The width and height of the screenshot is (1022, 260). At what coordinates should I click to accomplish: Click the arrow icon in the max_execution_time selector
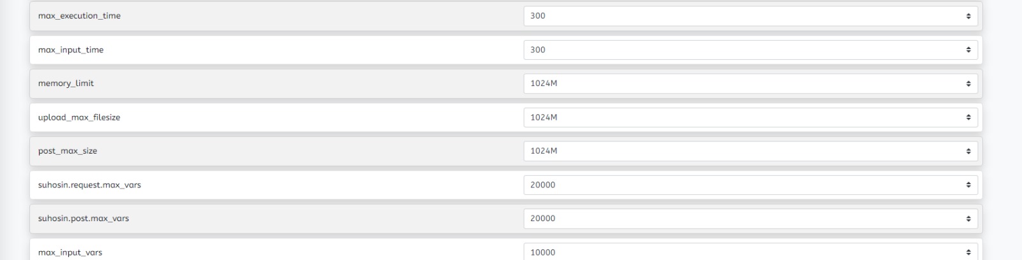tap(968, 16)
